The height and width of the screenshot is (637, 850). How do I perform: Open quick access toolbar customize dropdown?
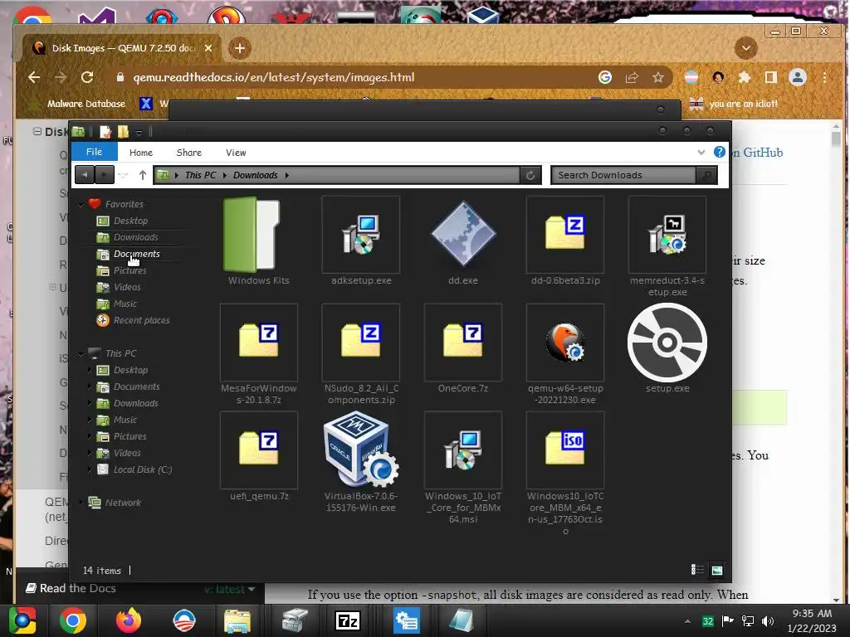point(139,132)
